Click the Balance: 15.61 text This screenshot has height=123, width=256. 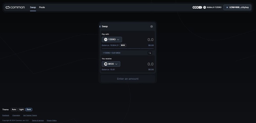(108, 70)
